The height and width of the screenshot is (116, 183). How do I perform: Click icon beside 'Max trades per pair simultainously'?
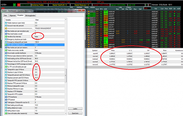(x=6, y=31)
